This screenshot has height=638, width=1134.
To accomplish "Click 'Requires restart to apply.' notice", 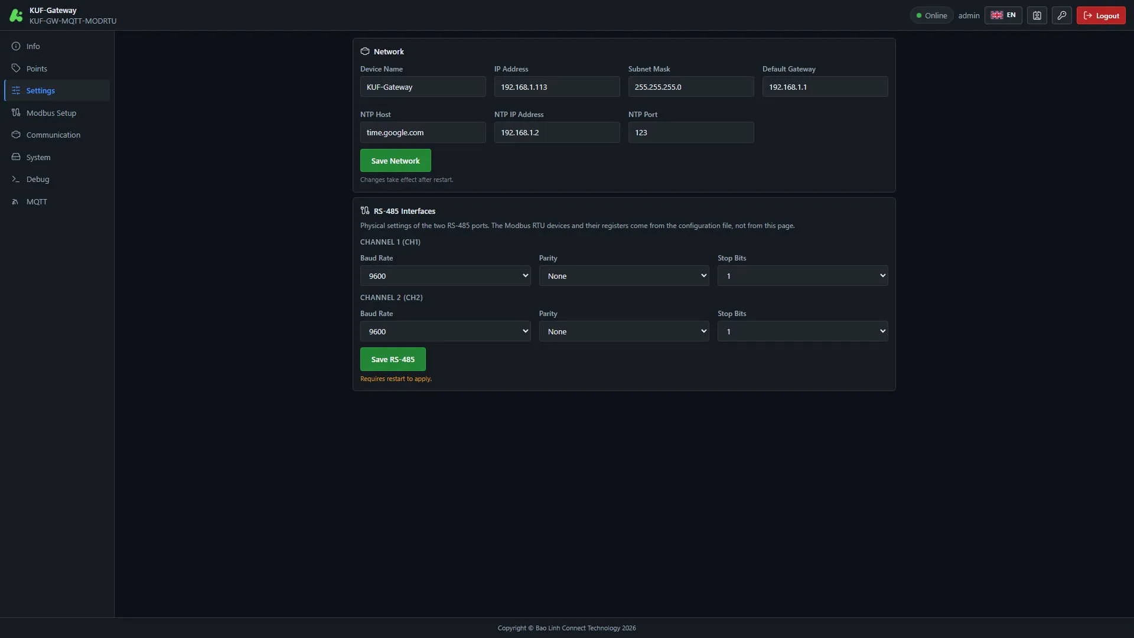I will pos(396,379).
